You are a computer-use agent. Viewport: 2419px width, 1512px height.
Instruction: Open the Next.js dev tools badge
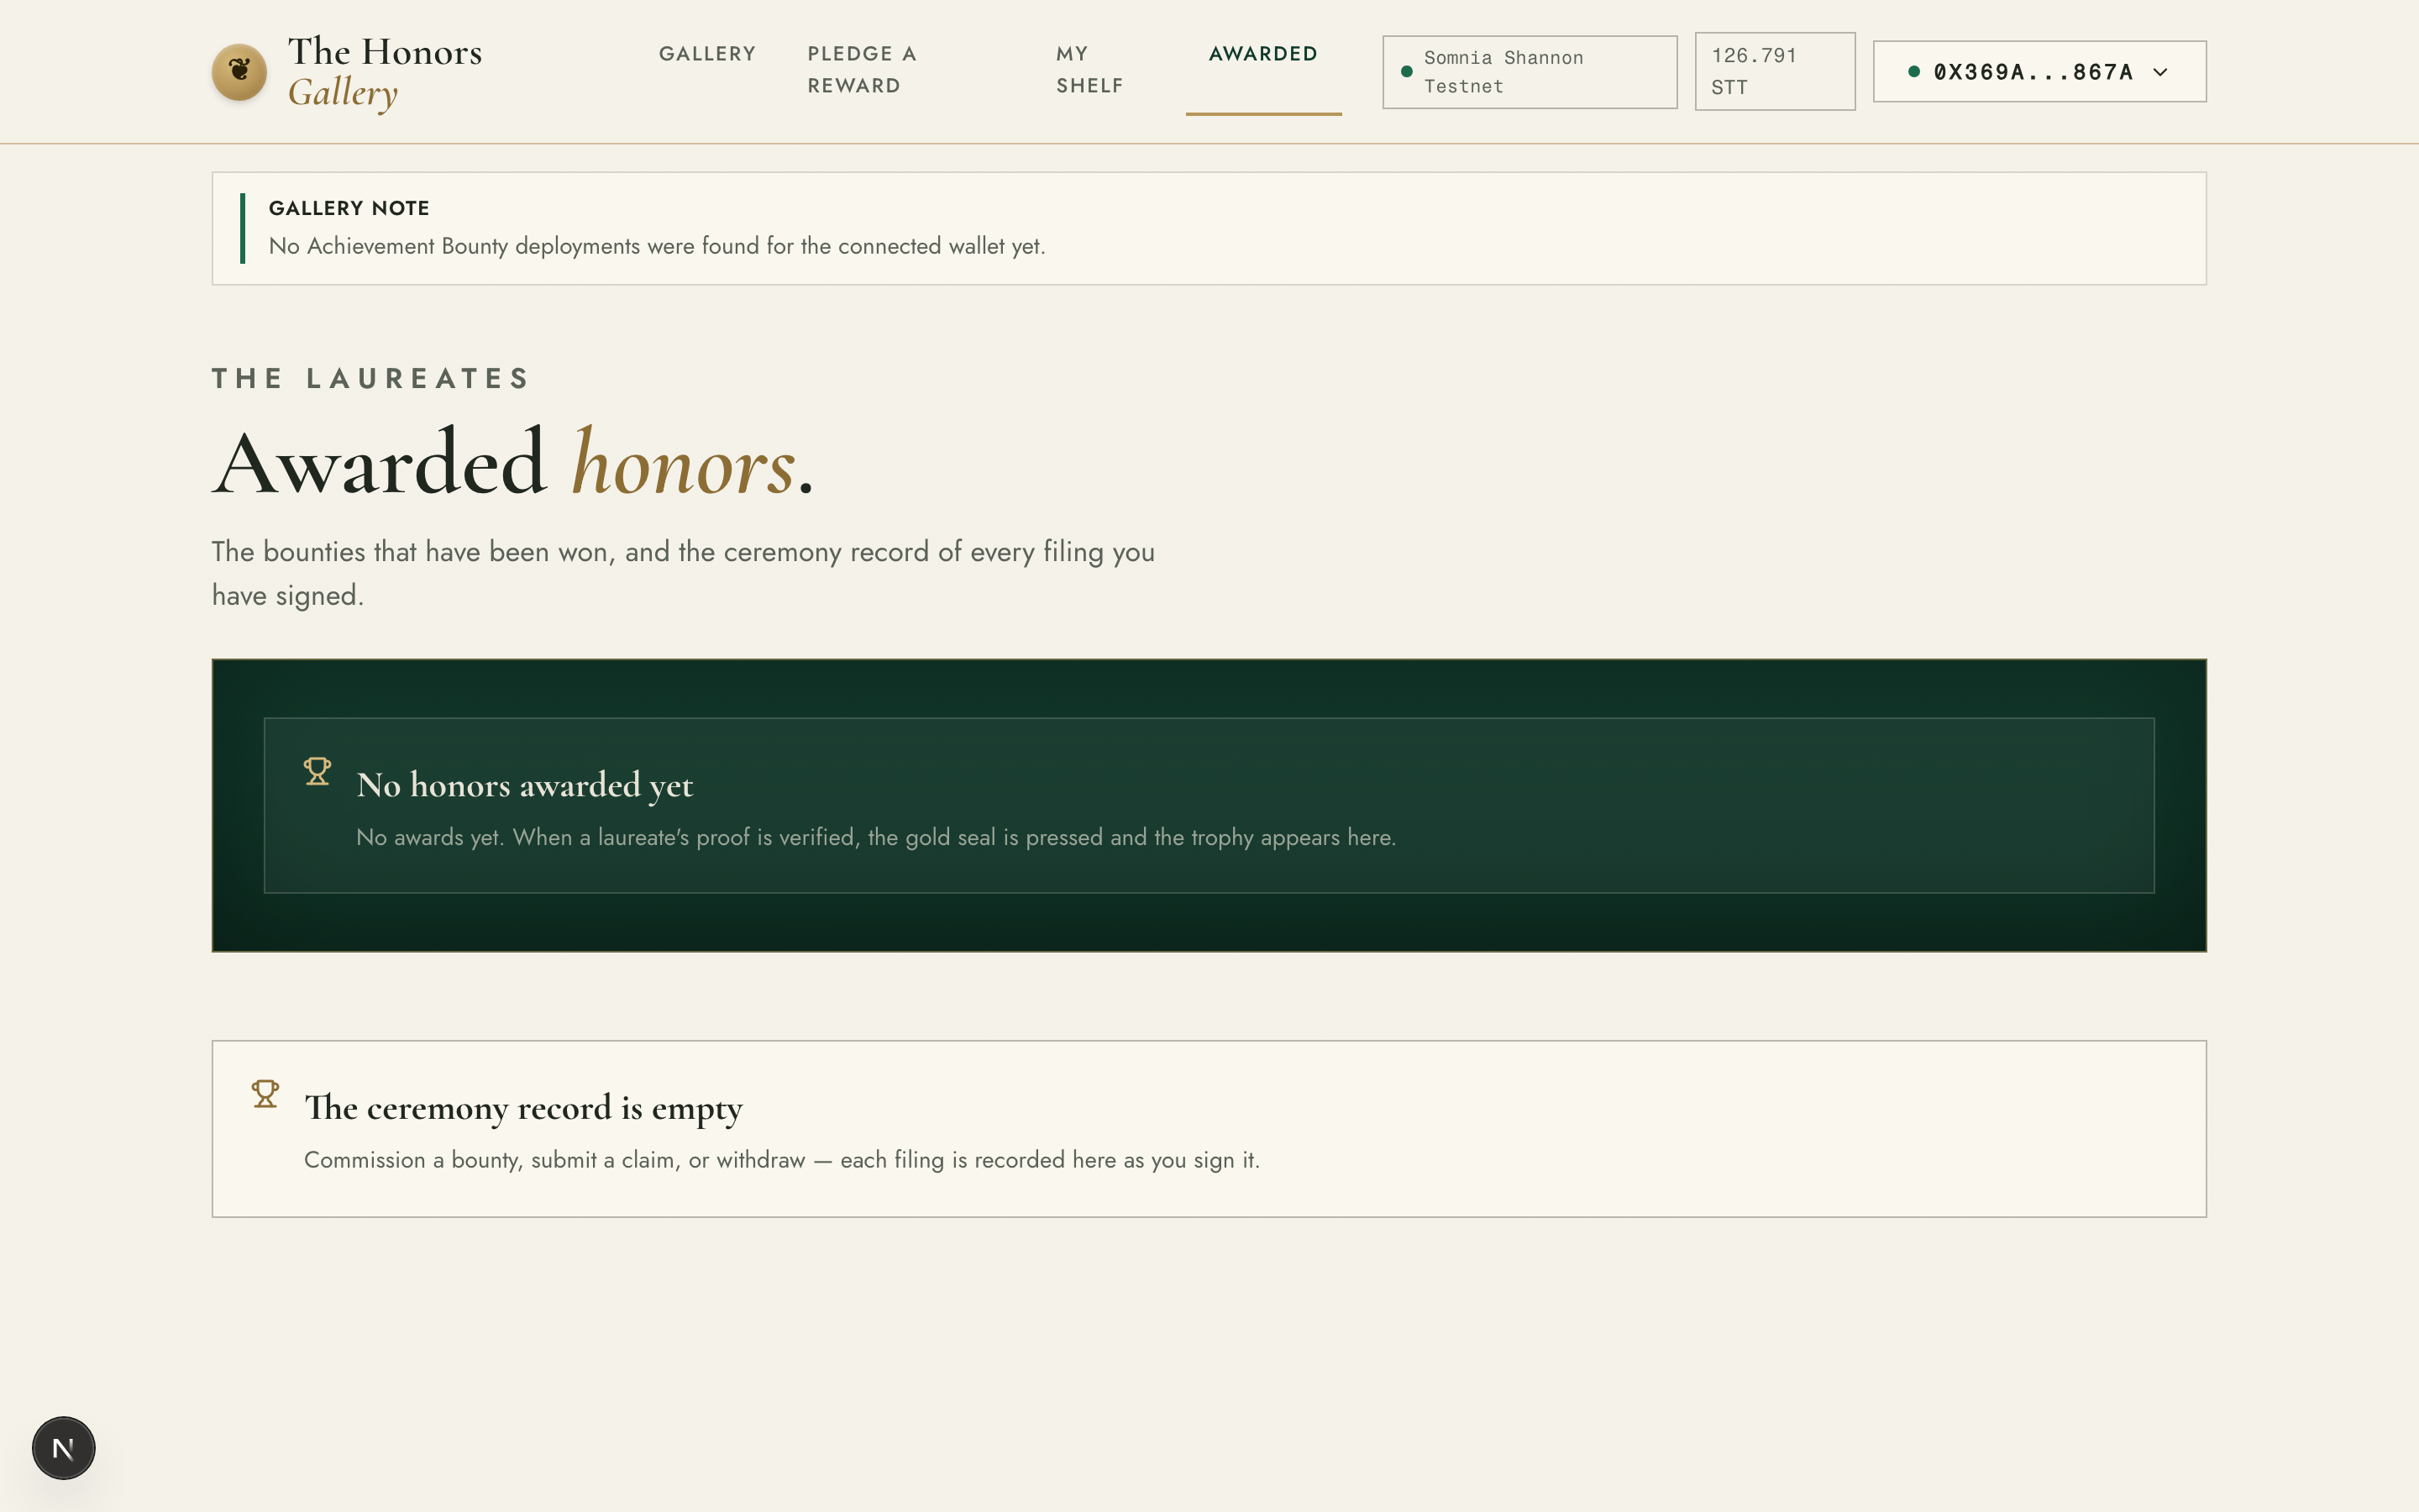coord(63,1447)
